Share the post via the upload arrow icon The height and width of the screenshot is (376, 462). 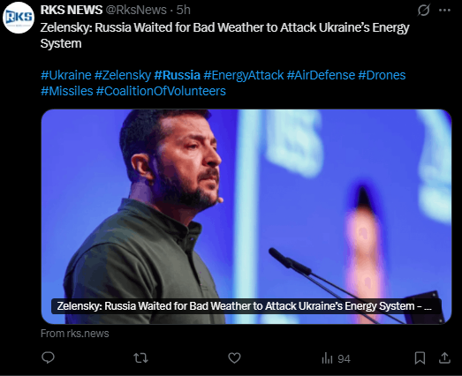(444, 358)
